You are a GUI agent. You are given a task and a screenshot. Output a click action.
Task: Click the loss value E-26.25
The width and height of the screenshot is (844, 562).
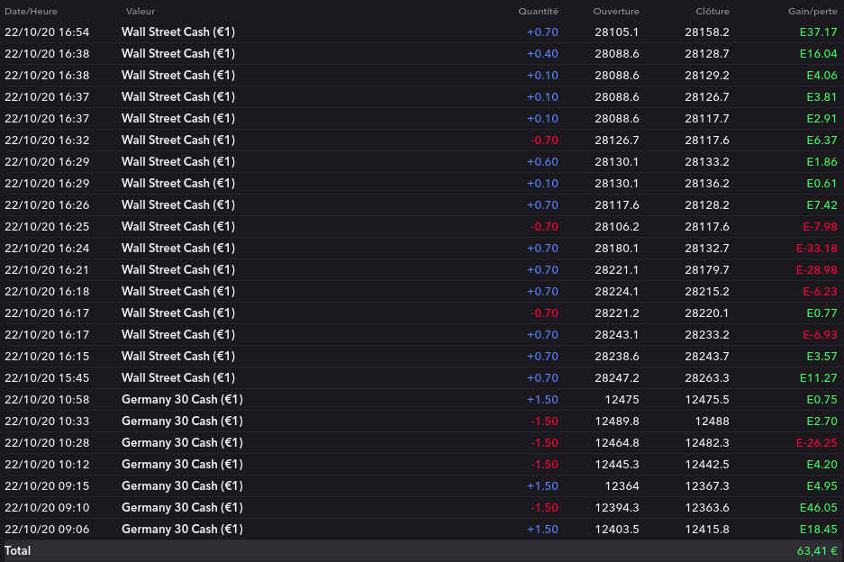point(816,443)
